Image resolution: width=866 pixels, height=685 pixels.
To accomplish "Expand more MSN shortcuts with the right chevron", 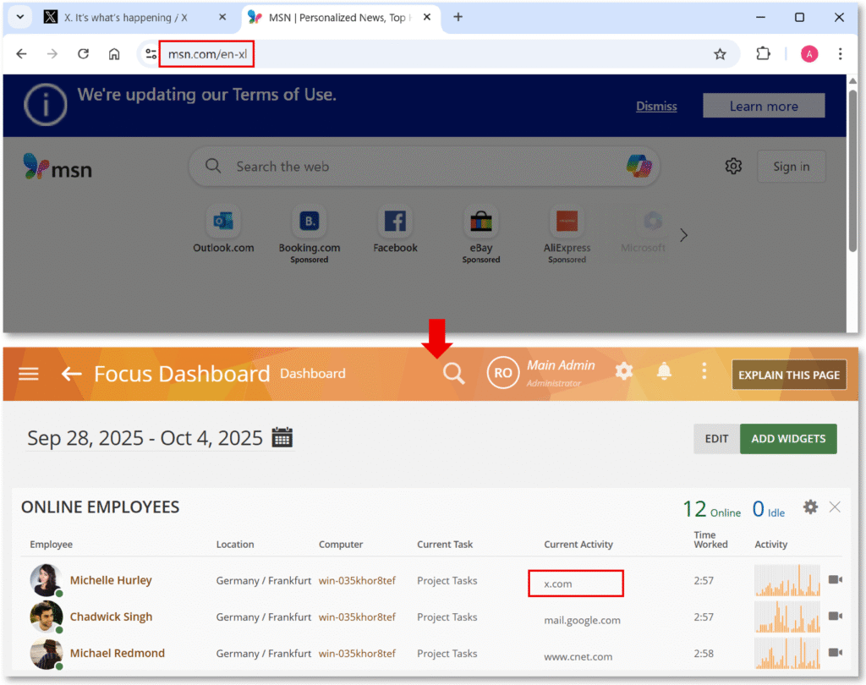I will point(683,234).
